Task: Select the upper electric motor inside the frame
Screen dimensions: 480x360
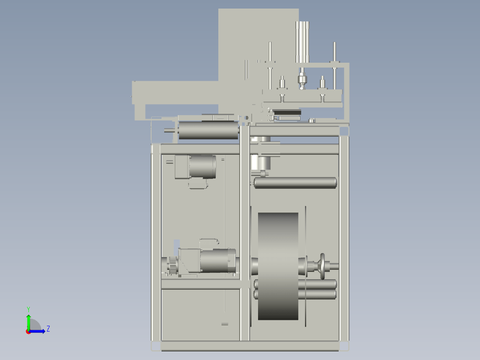Action: [x=195, y=166]
